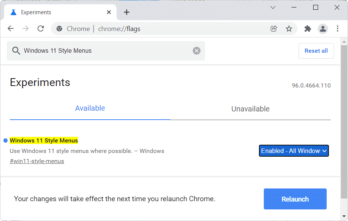Follow the #win11-style-menus link
348x221 pixels.
click(37, 161)
